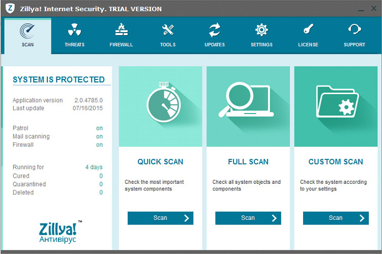This screenshot has height=254, width=382.
Task: Select the Scan radar icon tab
Action: 27,31
